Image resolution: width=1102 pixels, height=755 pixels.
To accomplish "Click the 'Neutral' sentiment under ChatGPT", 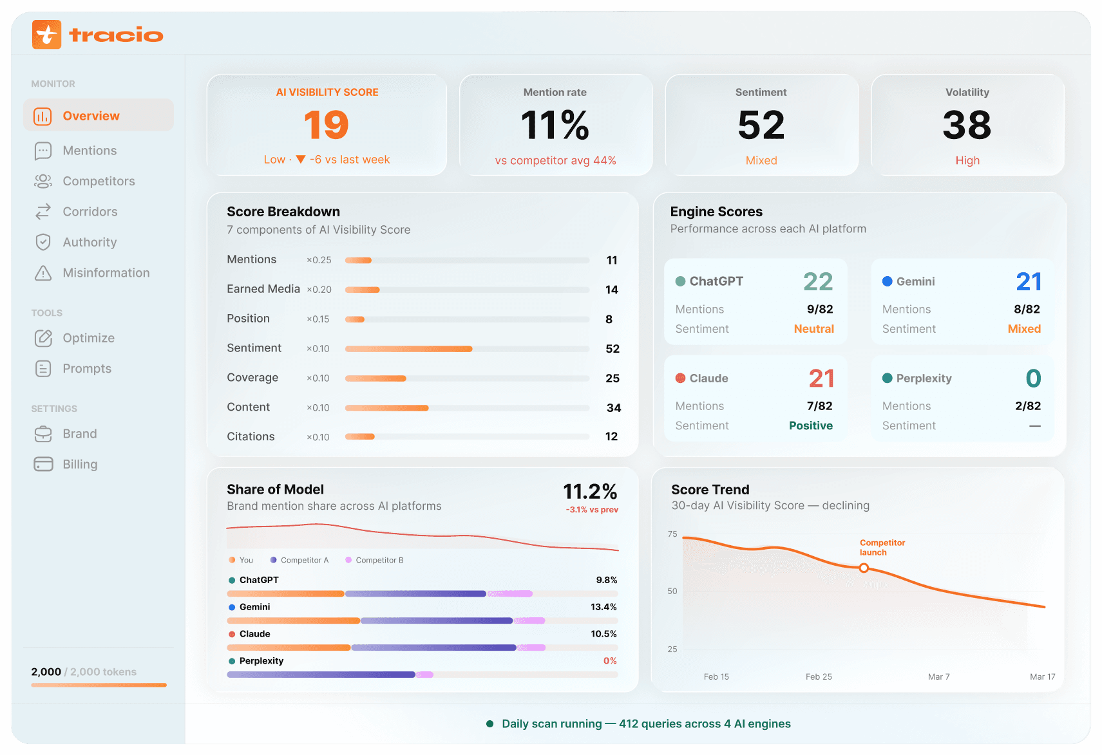I will coord(814,329).
